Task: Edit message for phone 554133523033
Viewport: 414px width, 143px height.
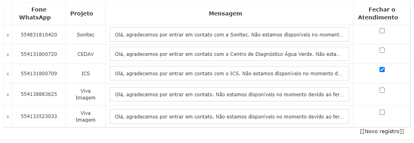Action: (229, 116)
